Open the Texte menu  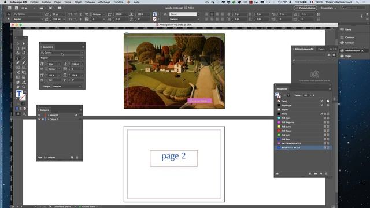(68, 2)
